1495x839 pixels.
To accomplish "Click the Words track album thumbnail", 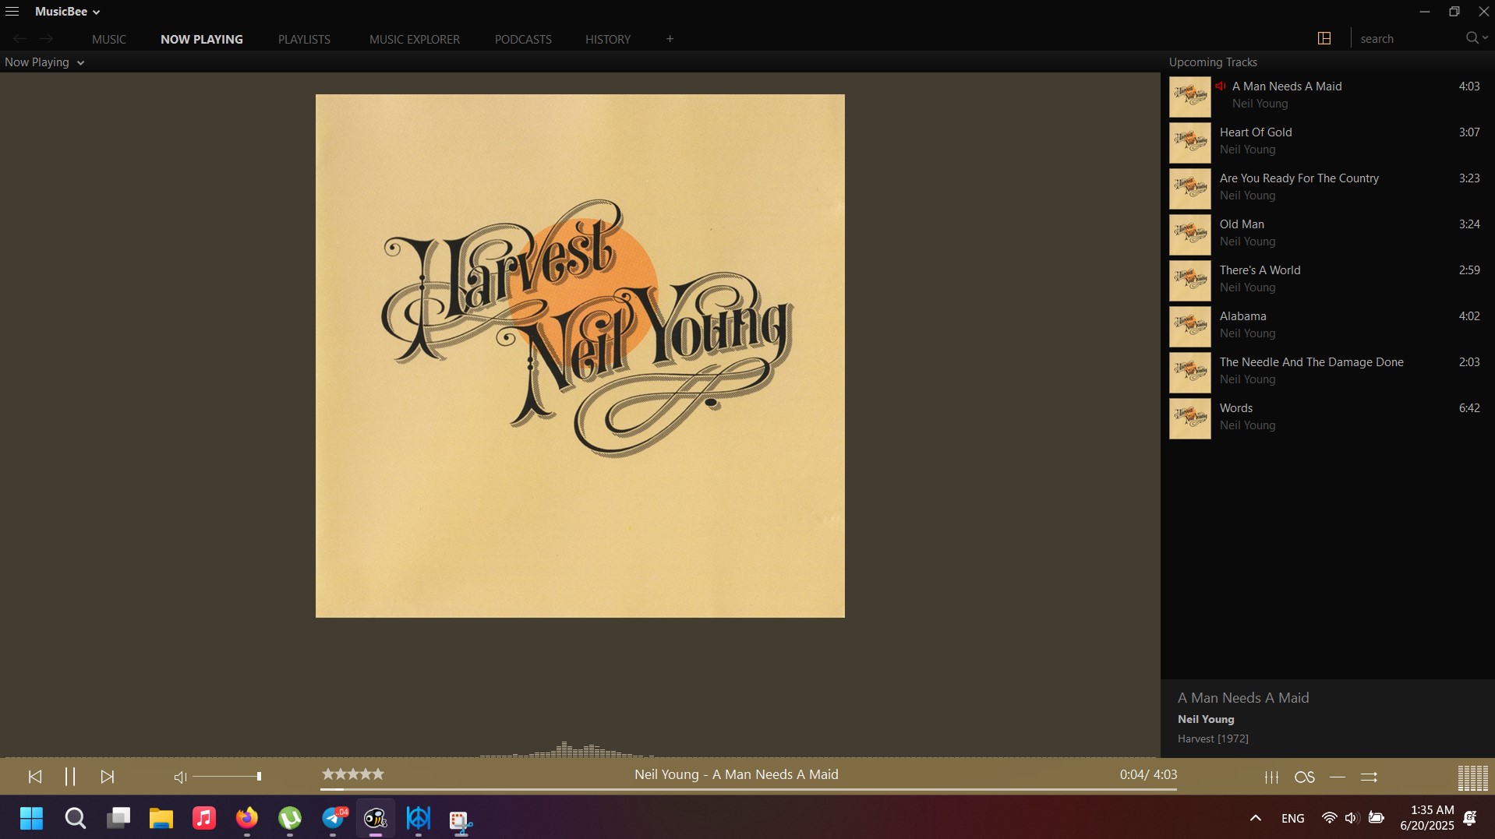I will (x=1189, y=418).
